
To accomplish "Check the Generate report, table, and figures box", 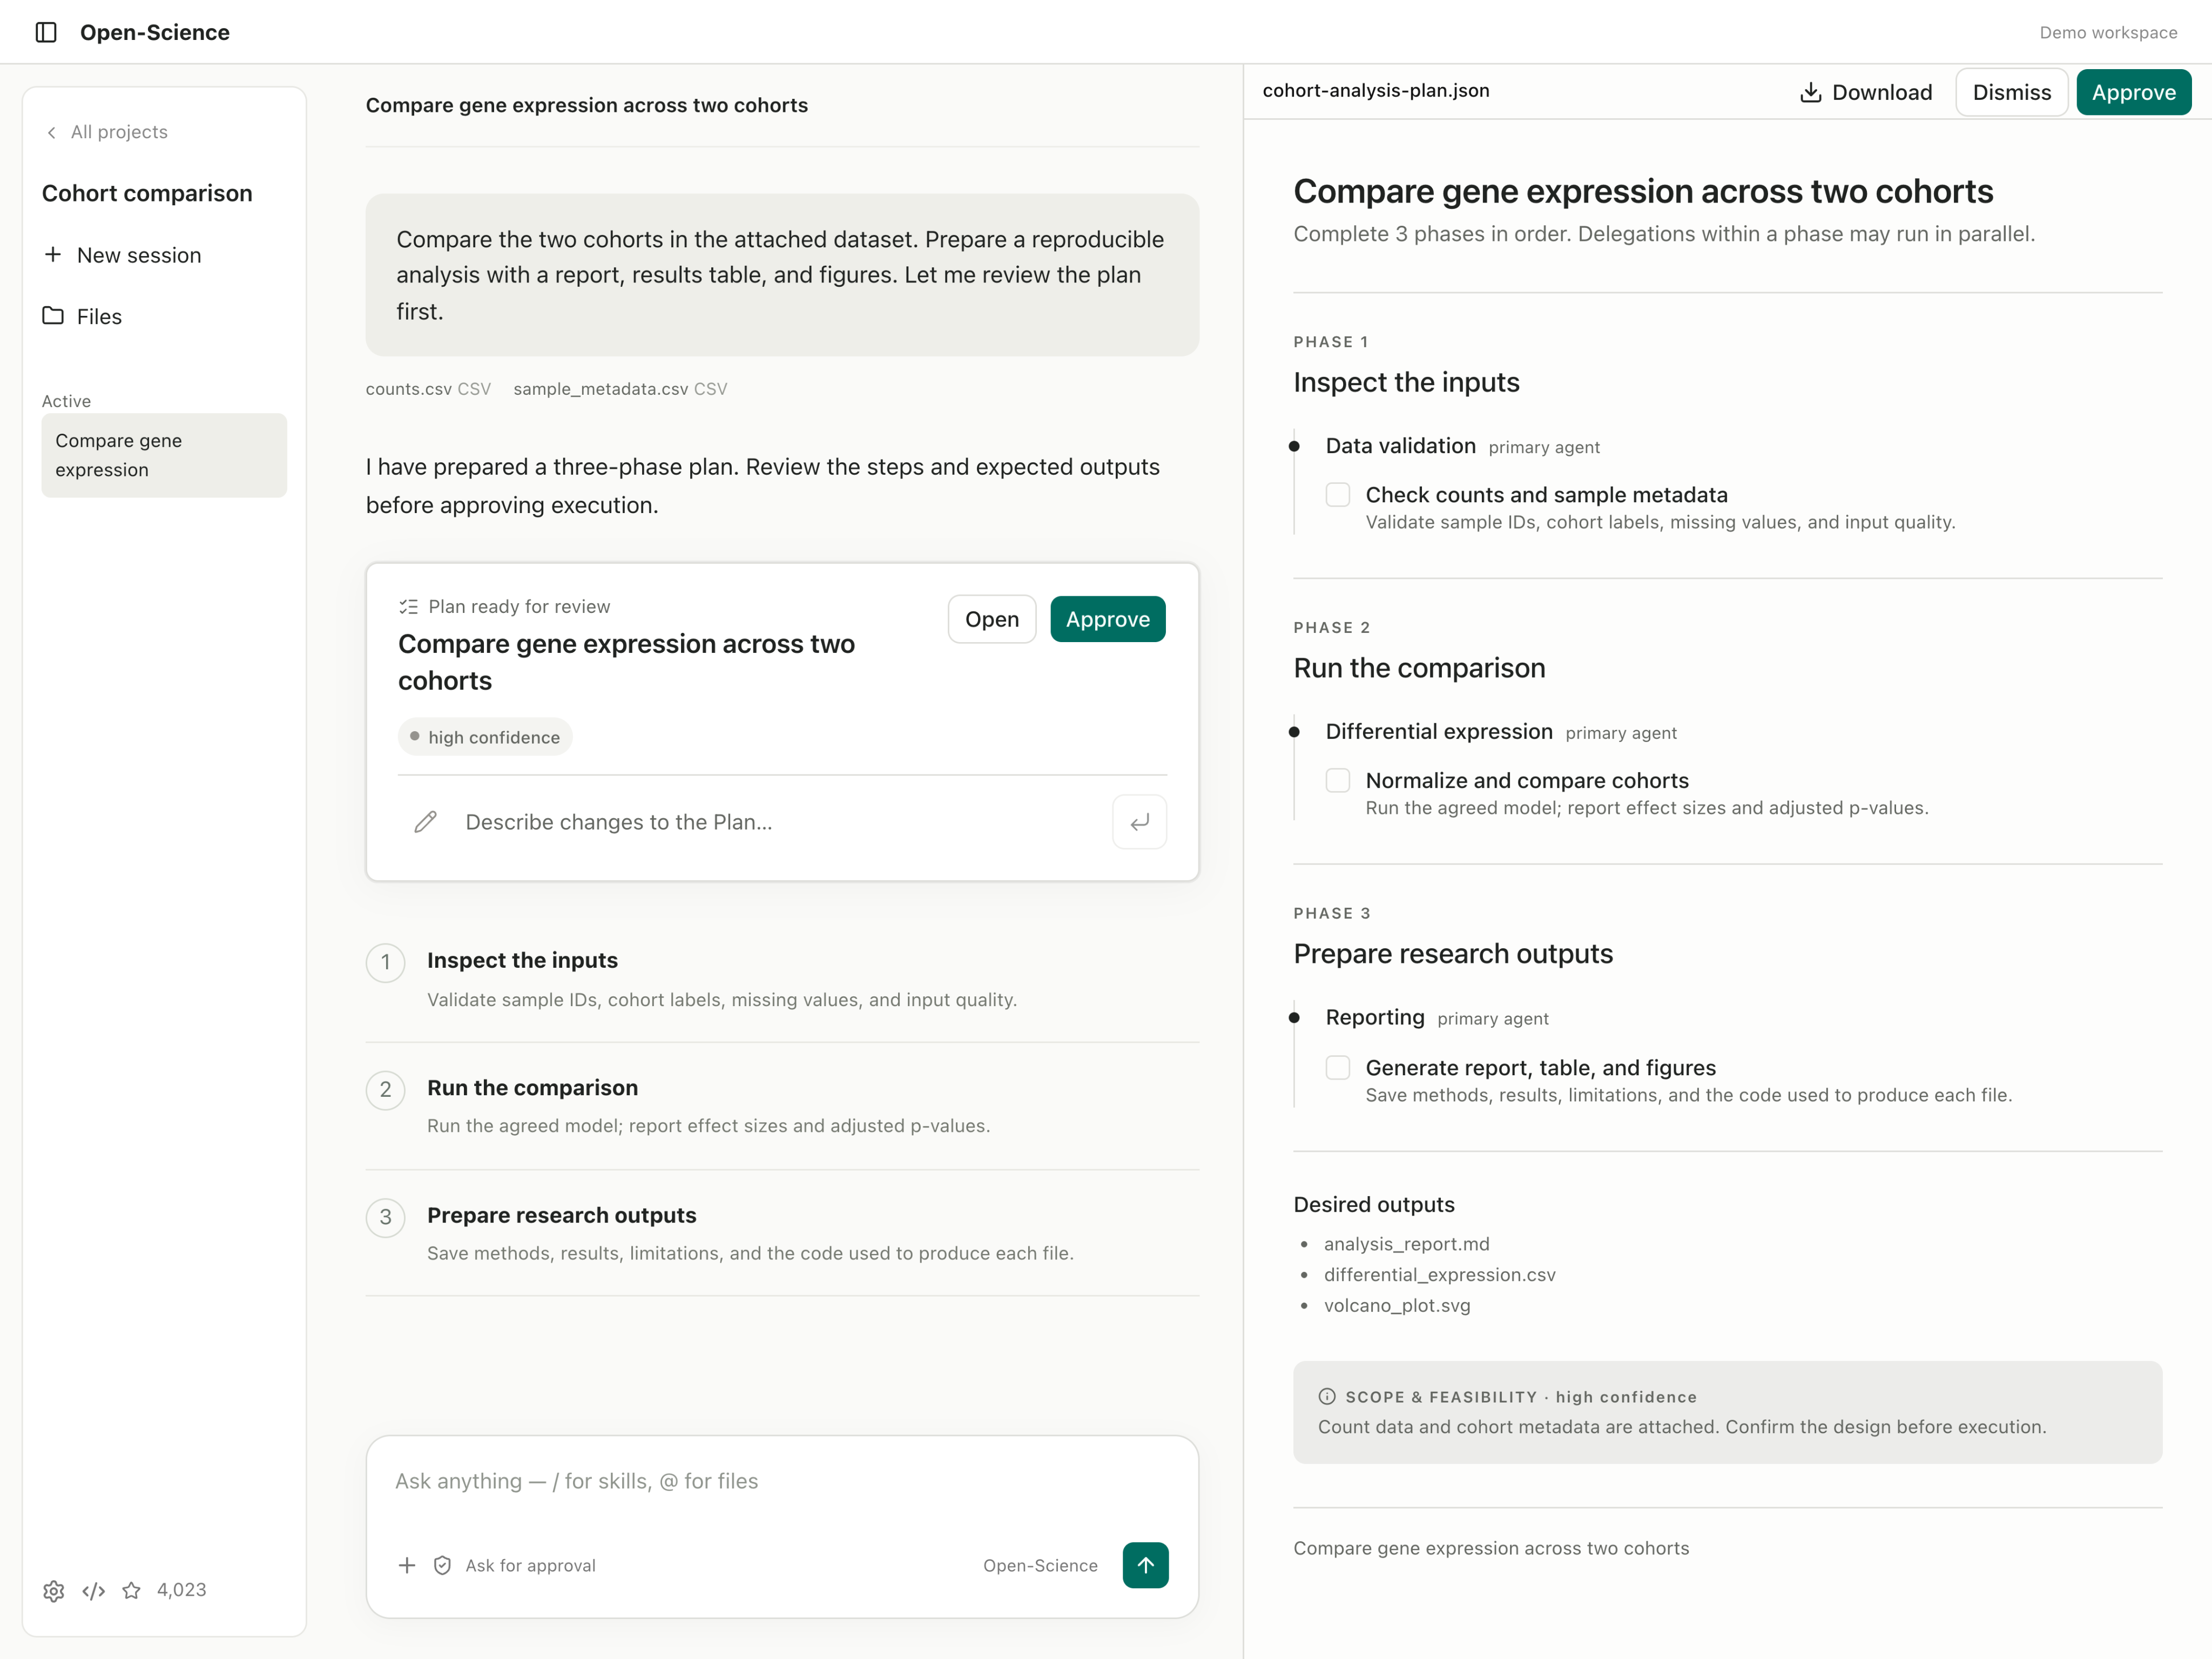I will 1337,1068.
